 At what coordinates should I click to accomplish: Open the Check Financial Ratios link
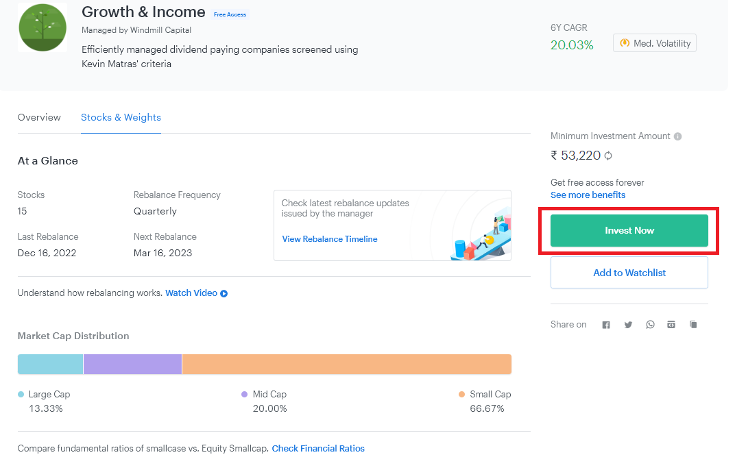(318, 448)
